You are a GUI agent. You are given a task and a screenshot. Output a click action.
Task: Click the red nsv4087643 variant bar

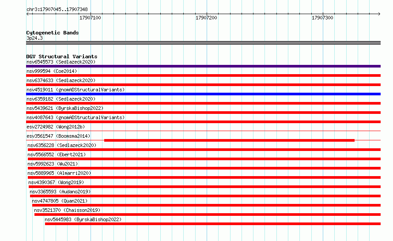[x=203, y=122]
